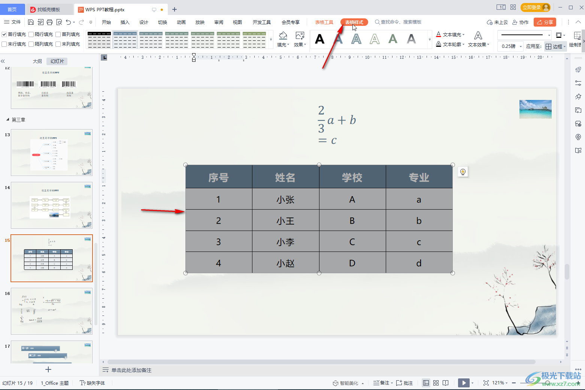
Task: Open Text Fill (文本填充) dropdown
Action: pyautogui.click(x=451, y=34)
